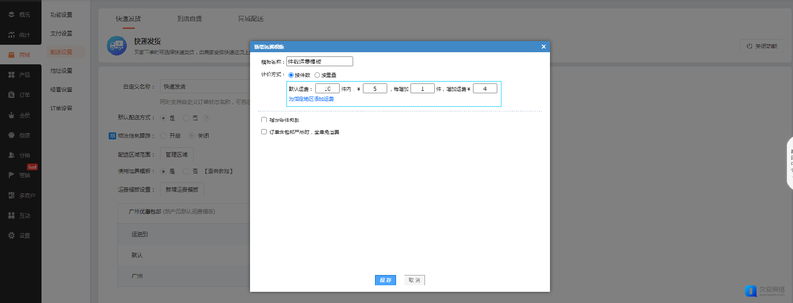Close the 新增运费模板 dialog
Screen dimensions: 793x303
[543, 47]
